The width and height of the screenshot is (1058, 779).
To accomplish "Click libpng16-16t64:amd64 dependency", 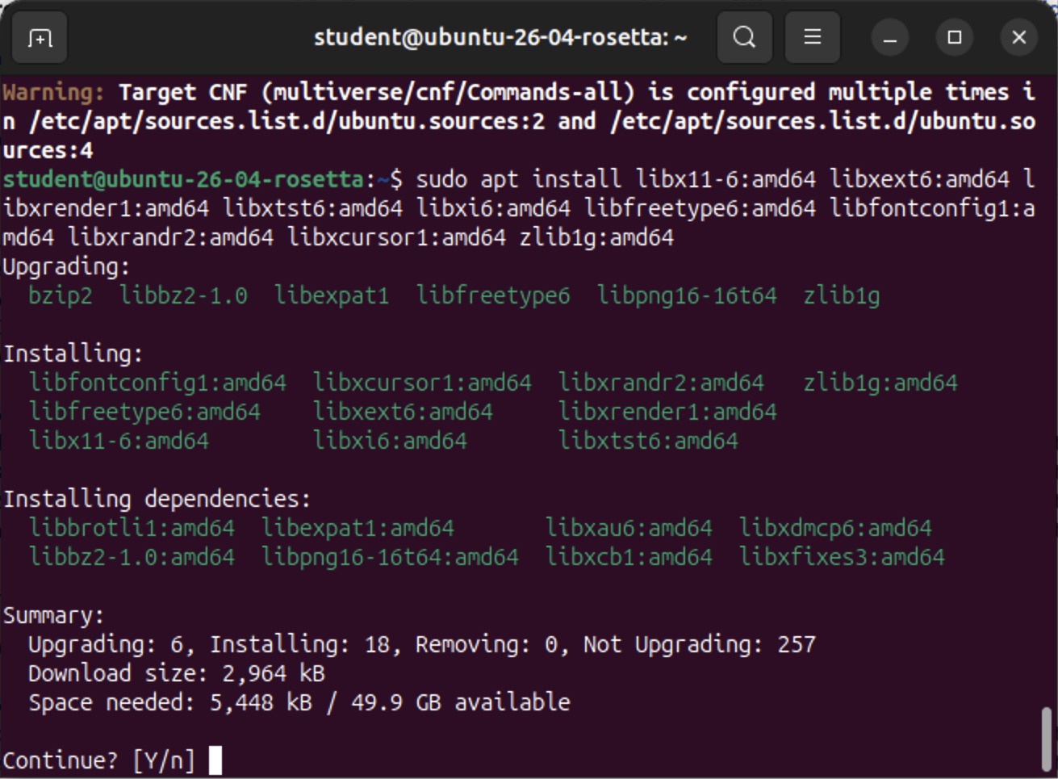I will coord(390,557).
